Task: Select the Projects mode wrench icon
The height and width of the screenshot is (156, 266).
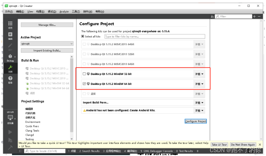Action: (10, 67)
